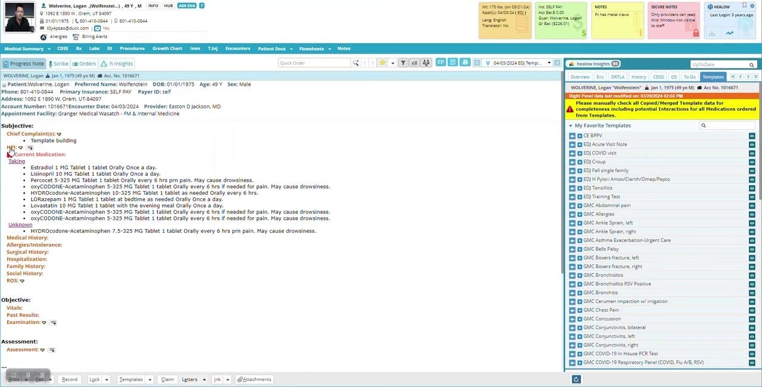Viewport: 762px width, 387px height.
Task: Click the refresh icon below templates list
Action: click(576, 379)
